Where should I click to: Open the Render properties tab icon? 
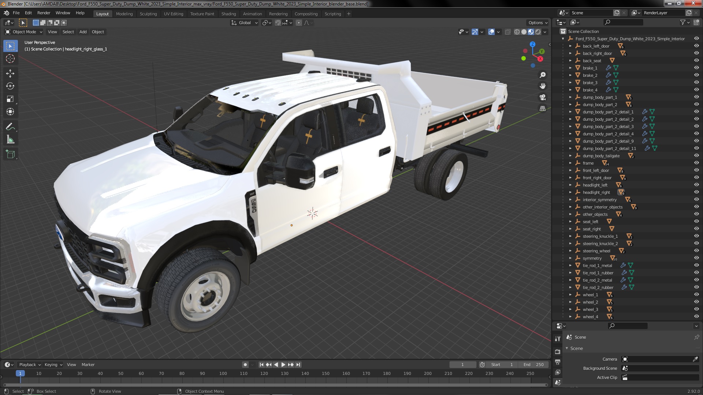pos(558,351)
